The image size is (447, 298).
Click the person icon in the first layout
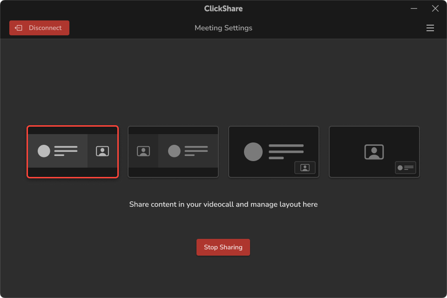(102, 151)
